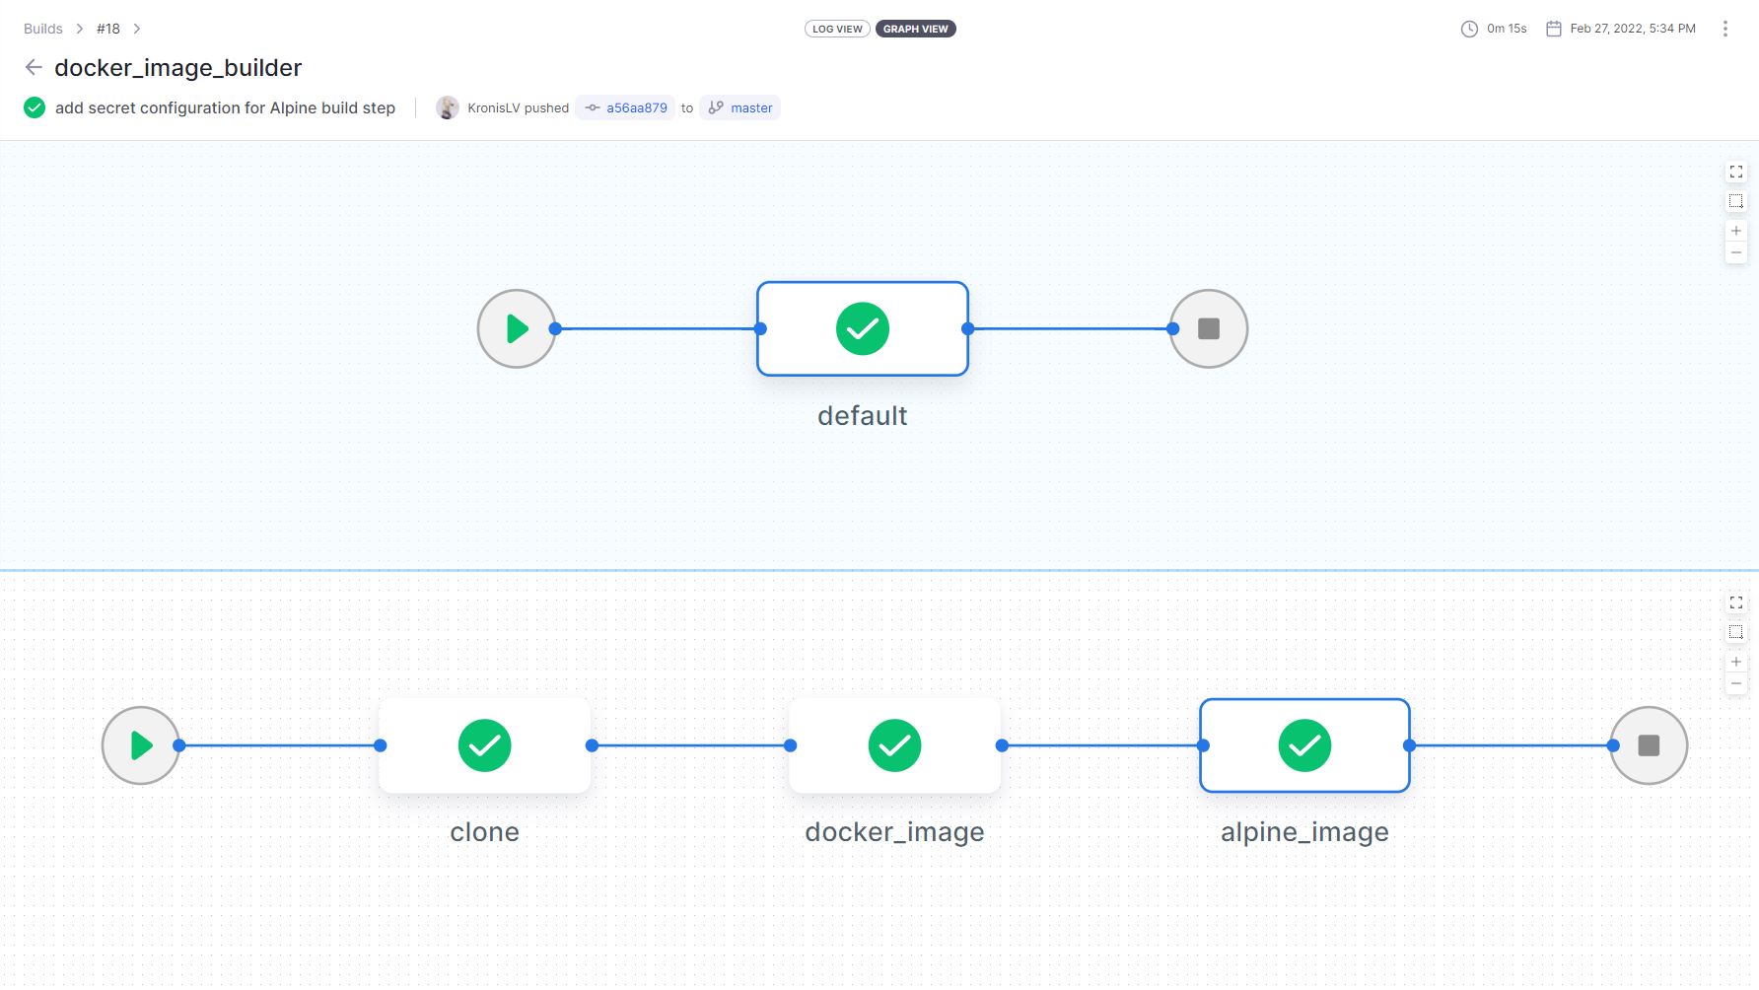
Task: Toggle selection box in lower graph panel
Action: (1736, 632)
